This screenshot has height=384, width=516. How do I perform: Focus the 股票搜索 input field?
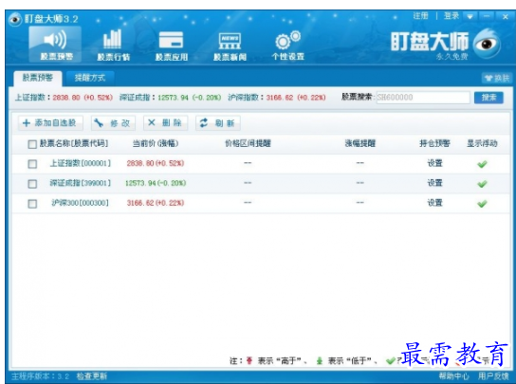tap(423, 98)
